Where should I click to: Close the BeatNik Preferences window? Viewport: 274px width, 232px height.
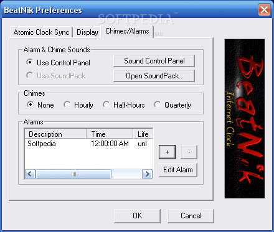tap(264, 9)
